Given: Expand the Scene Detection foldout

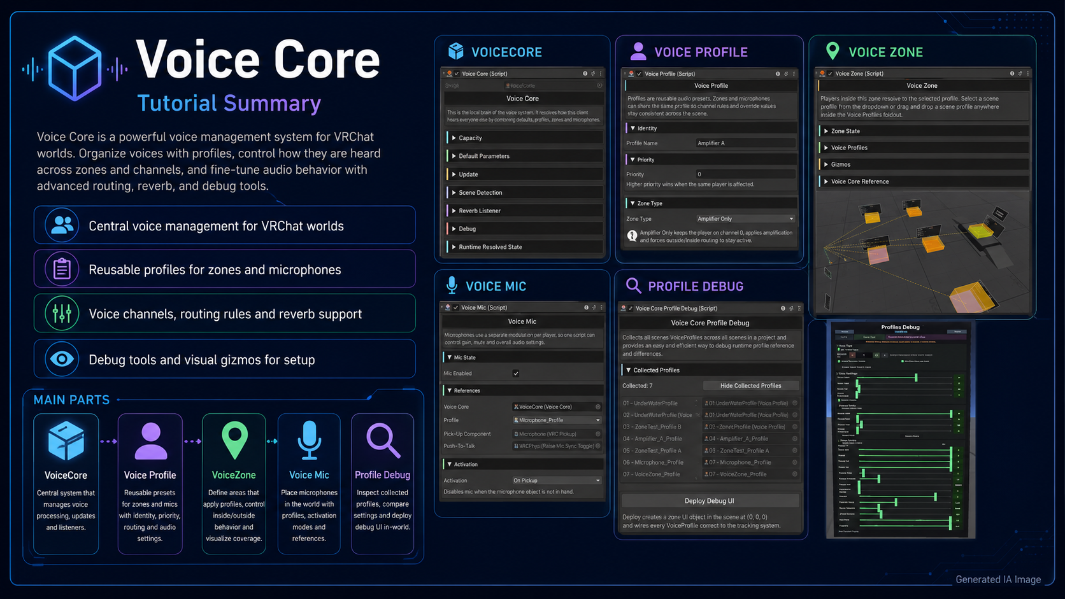Looking at the screenshot, I should [x=525, y=192].
